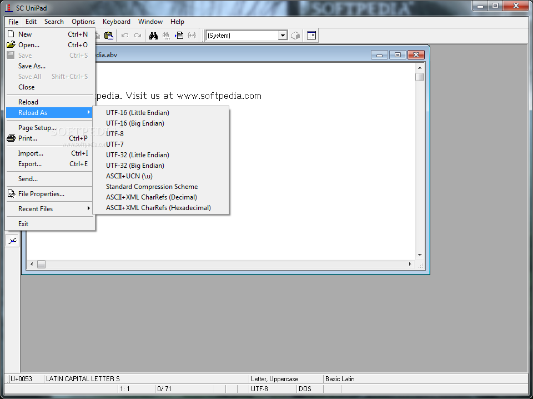
Task: Click the Go To line page icon
Action: (x=179, y=36)
